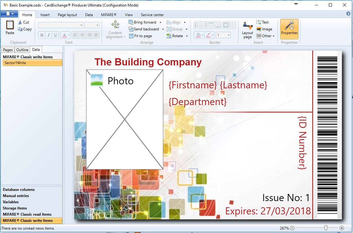Click the Rotate icon
353x233 pixels.
(169, 36)
